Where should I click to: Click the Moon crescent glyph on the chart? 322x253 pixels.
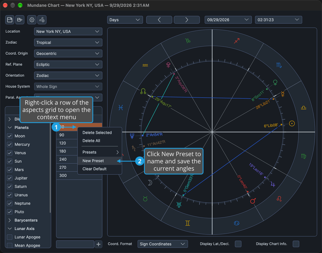coord(150,182)
